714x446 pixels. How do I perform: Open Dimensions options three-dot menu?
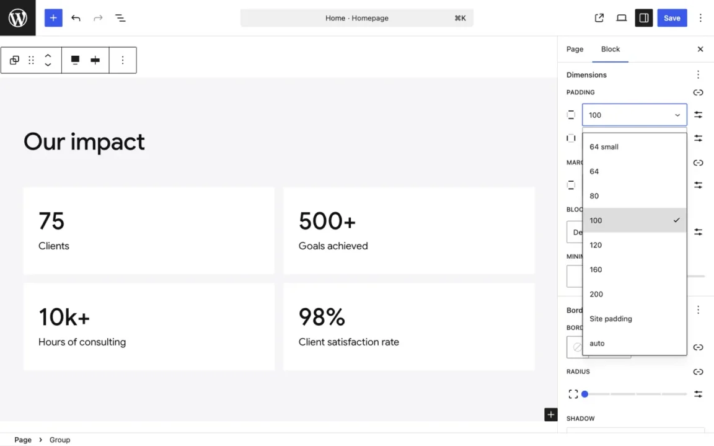pyautogui.click(x=698, y=74)
